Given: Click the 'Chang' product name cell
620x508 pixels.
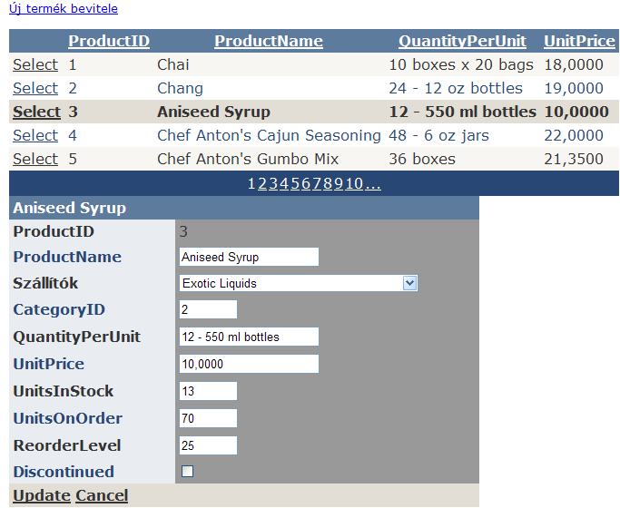Looking at the screenshot, I should tap(180, 89).
